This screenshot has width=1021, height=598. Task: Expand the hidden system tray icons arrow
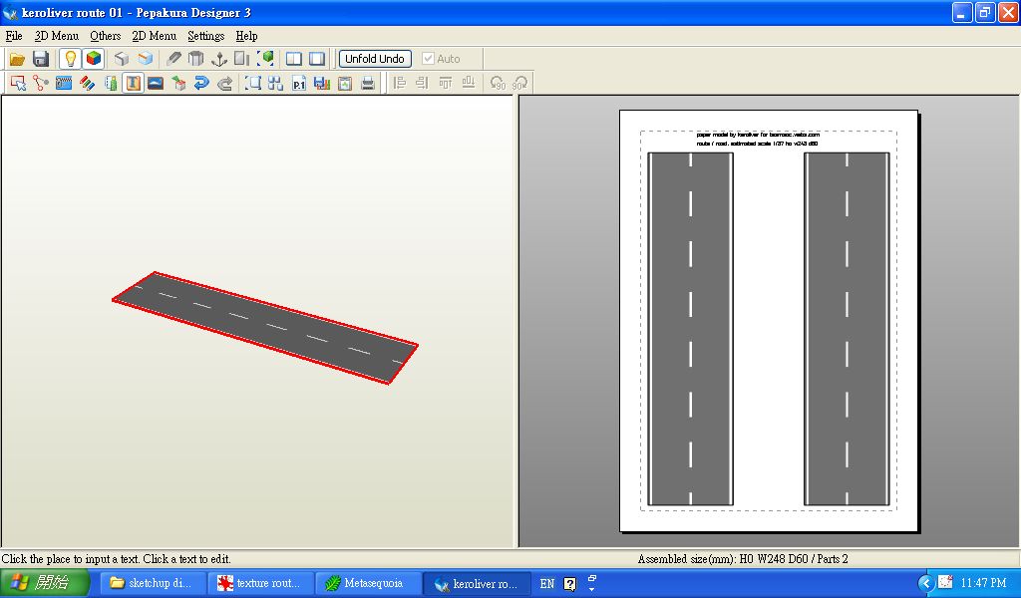925,583
